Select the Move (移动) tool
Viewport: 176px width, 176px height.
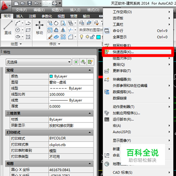tap(40, 28)
